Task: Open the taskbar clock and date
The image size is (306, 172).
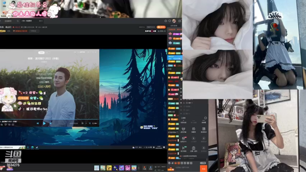Action: pyautogui.click(x=159, y=148)
